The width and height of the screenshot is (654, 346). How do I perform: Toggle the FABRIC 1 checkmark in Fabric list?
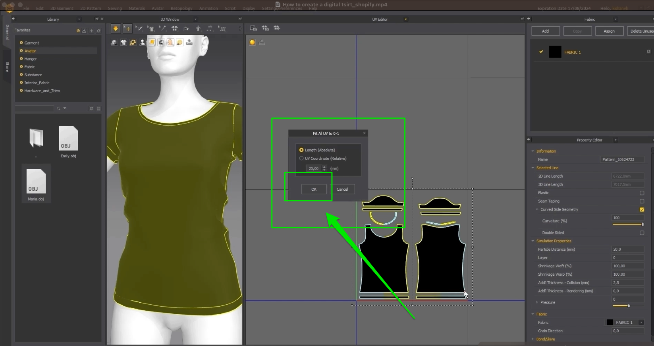[x=541, y=52]
